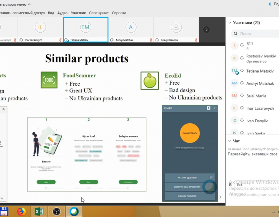Collapse the Чат panel
The image size is (279, 217).
pos(230,141)
